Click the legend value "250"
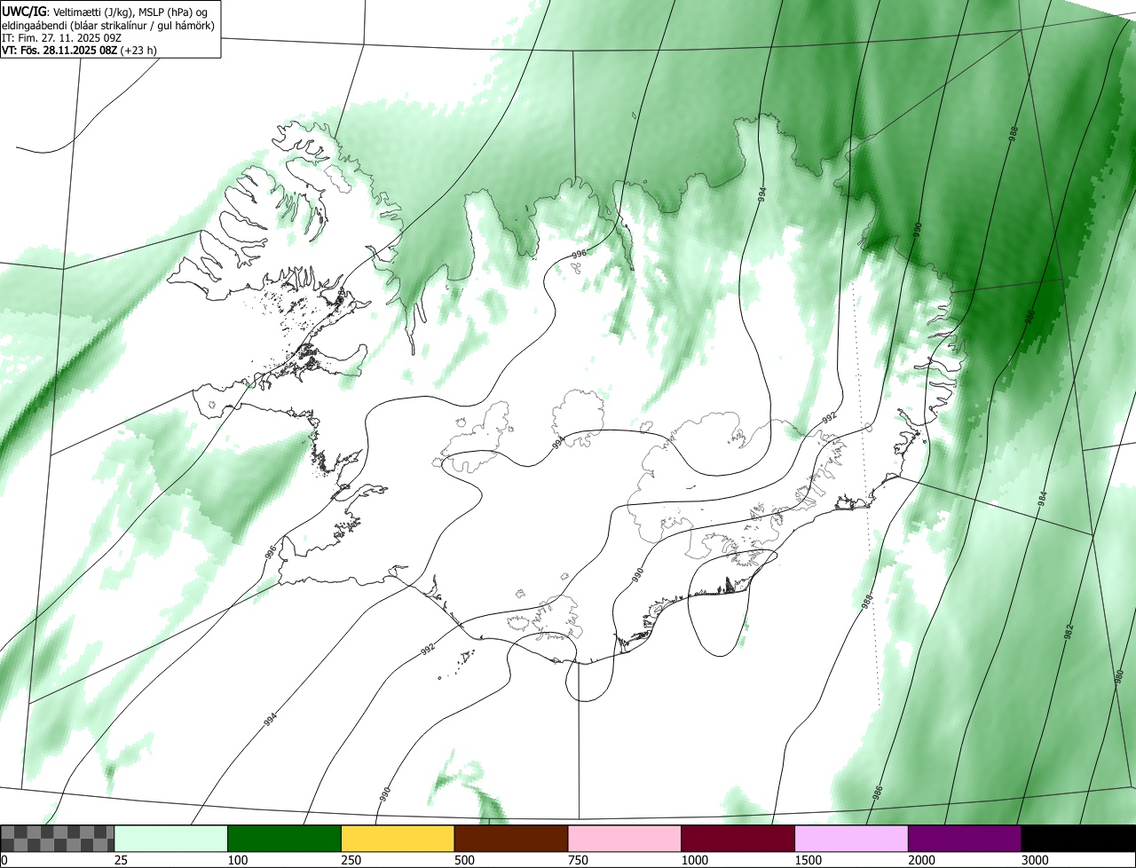Viewport: 1136px width, 868px height. pos(351,861)
